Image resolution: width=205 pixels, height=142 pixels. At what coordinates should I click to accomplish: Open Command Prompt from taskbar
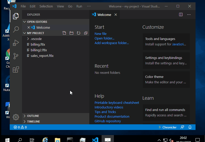[x=70, y=140]
